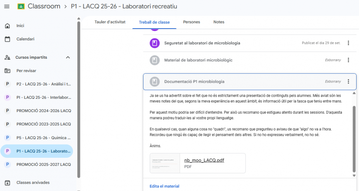Open the Calendari calendar icon
This screenshot has width=359, height=191.
coord(7,39)
